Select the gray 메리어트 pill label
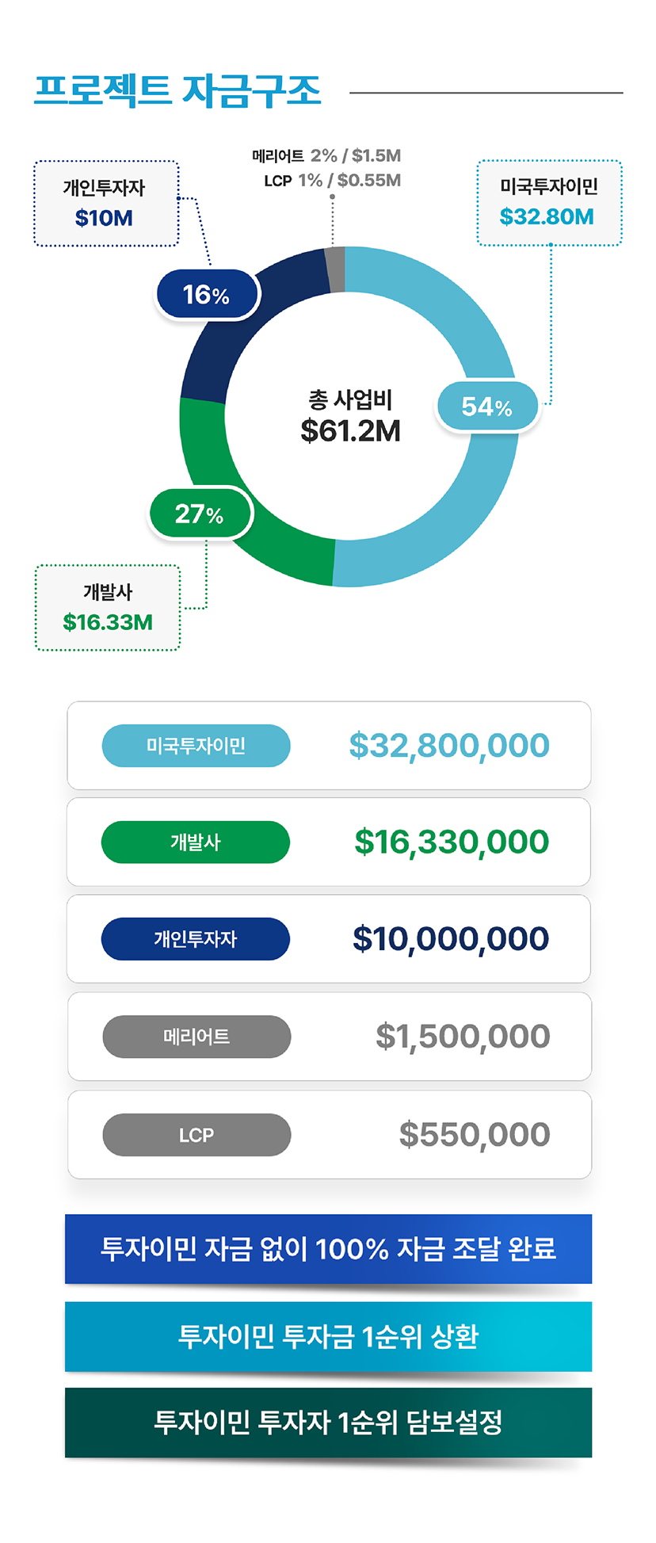Image resolution: width=656 pixels, height=1543 pixels. (196, 1037)
